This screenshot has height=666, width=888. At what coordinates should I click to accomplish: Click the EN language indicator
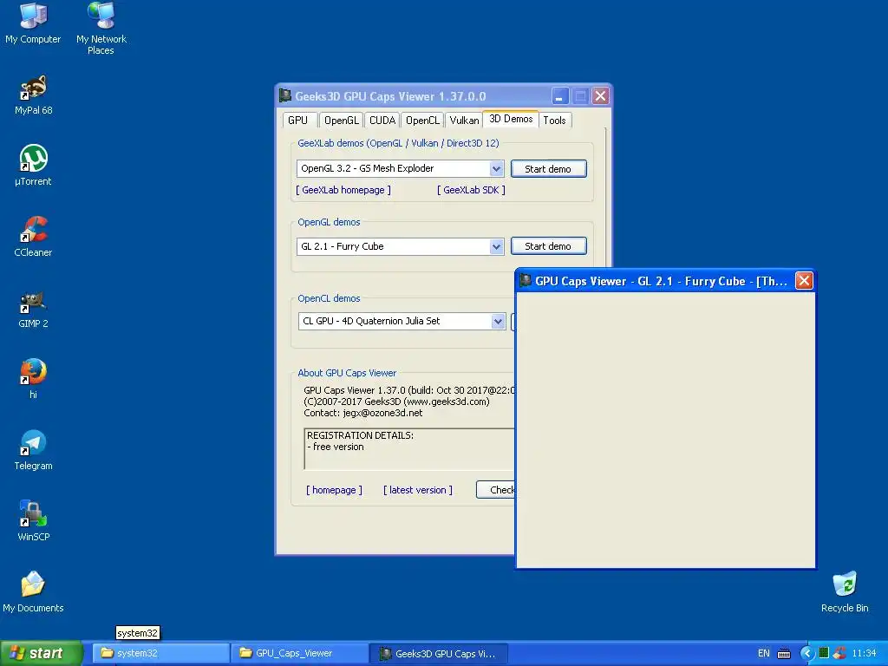click(763, 654)
